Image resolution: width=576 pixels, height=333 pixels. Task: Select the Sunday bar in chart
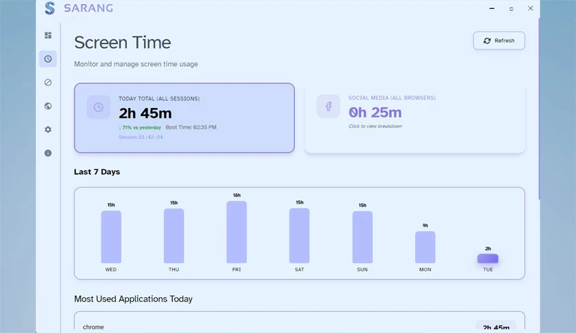point(362,237)
